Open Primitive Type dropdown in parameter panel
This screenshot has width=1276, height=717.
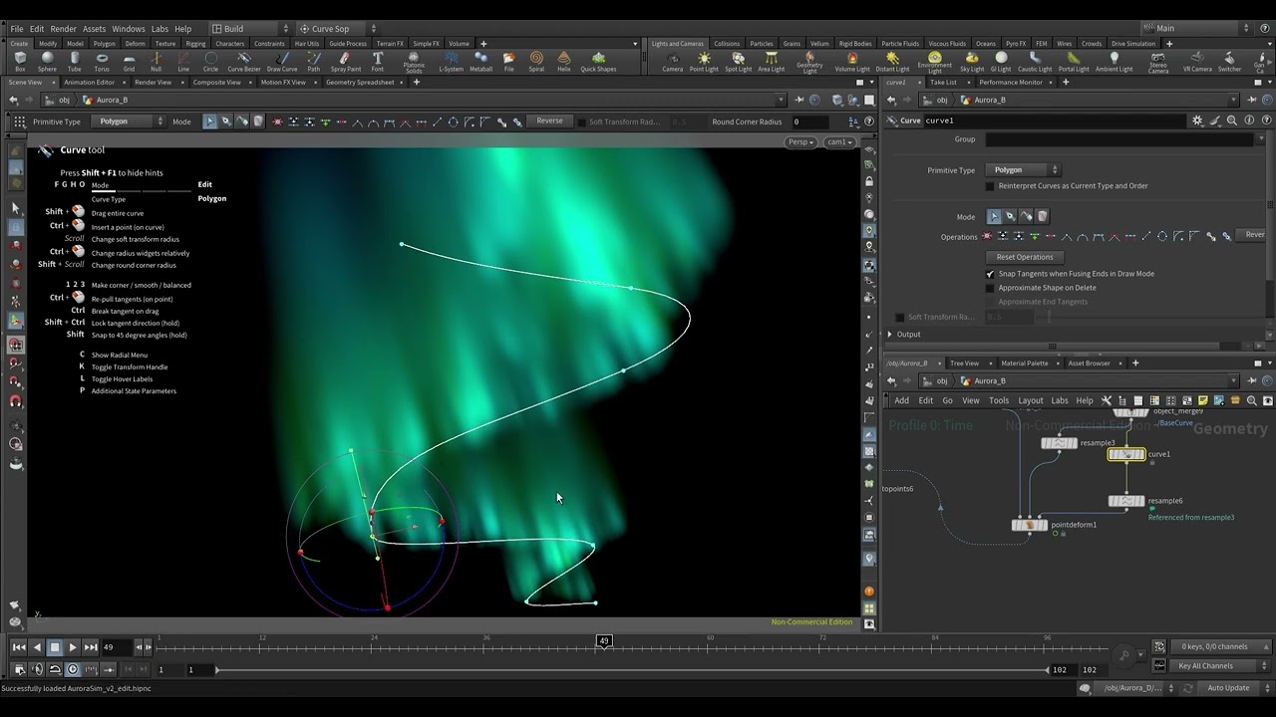point(1024,170)
